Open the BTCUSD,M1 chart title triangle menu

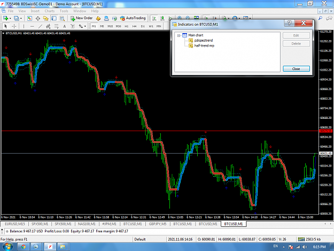pos(3,33)
